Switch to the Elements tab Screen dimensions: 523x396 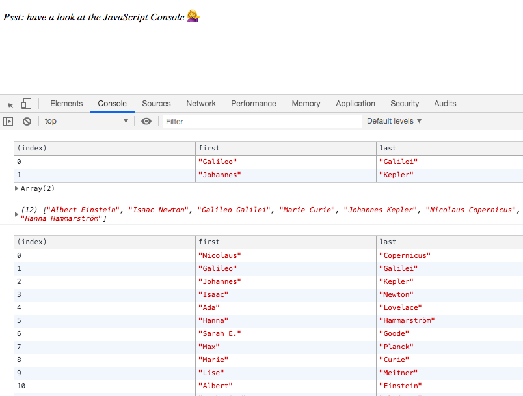point(66,104)
